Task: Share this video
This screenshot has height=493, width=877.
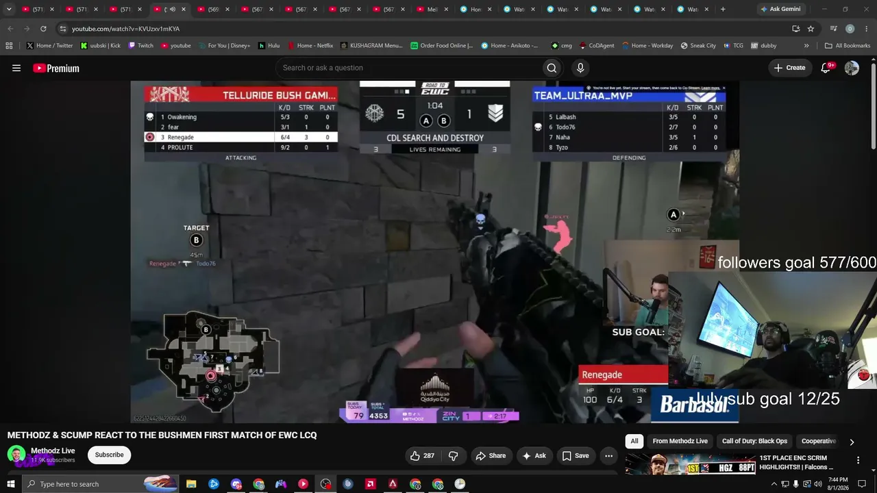Action: point(491,455)
